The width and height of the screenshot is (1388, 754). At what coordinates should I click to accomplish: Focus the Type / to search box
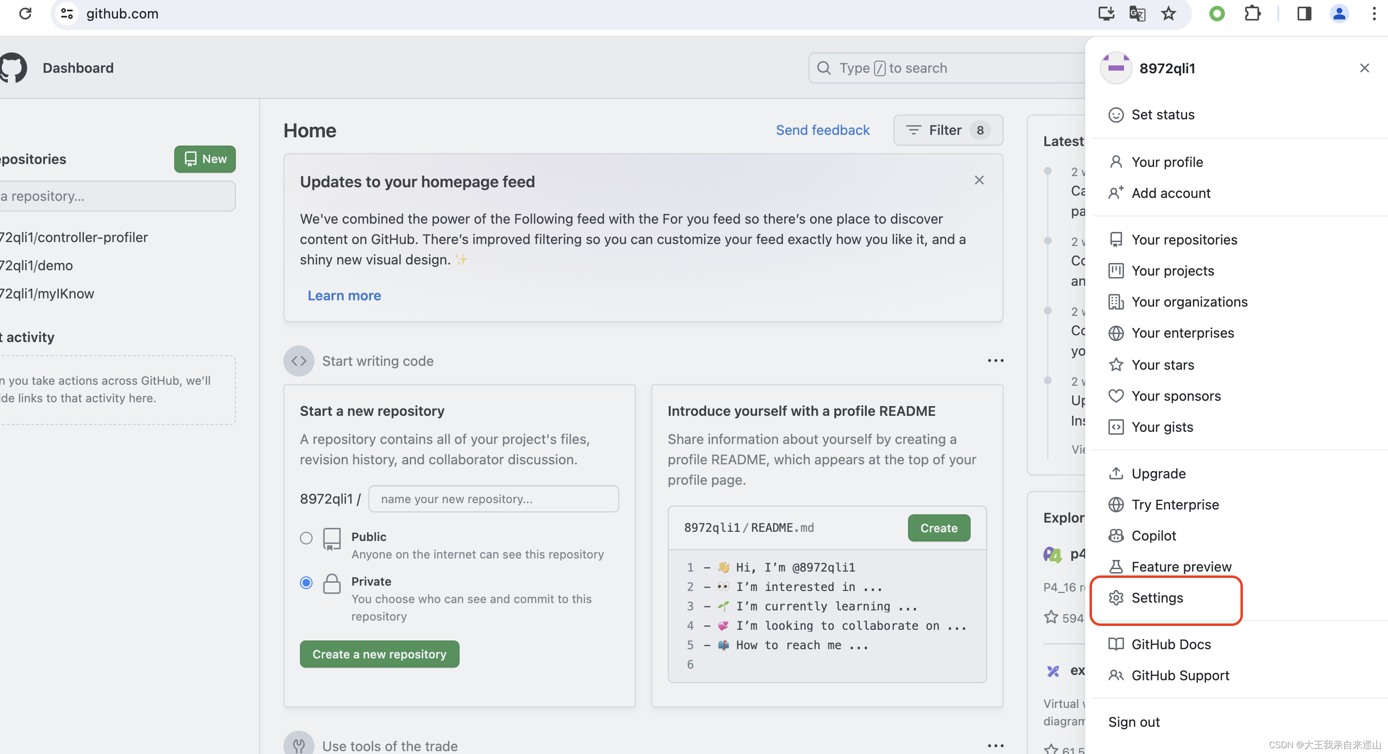(947, 68)
